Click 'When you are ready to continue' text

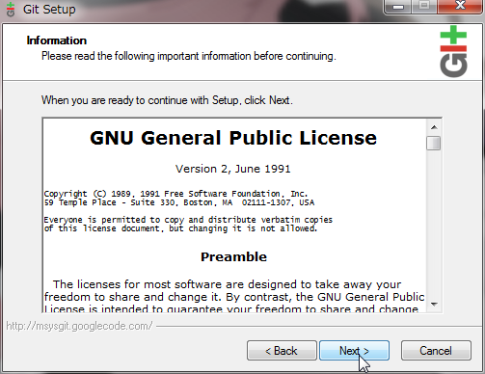click(167, 100)
